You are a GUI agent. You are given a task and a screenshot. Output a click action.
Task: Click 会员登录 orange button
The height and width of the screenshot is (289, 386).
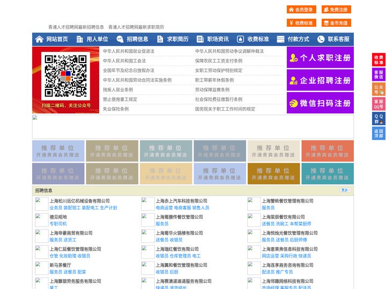click(301, 10)
